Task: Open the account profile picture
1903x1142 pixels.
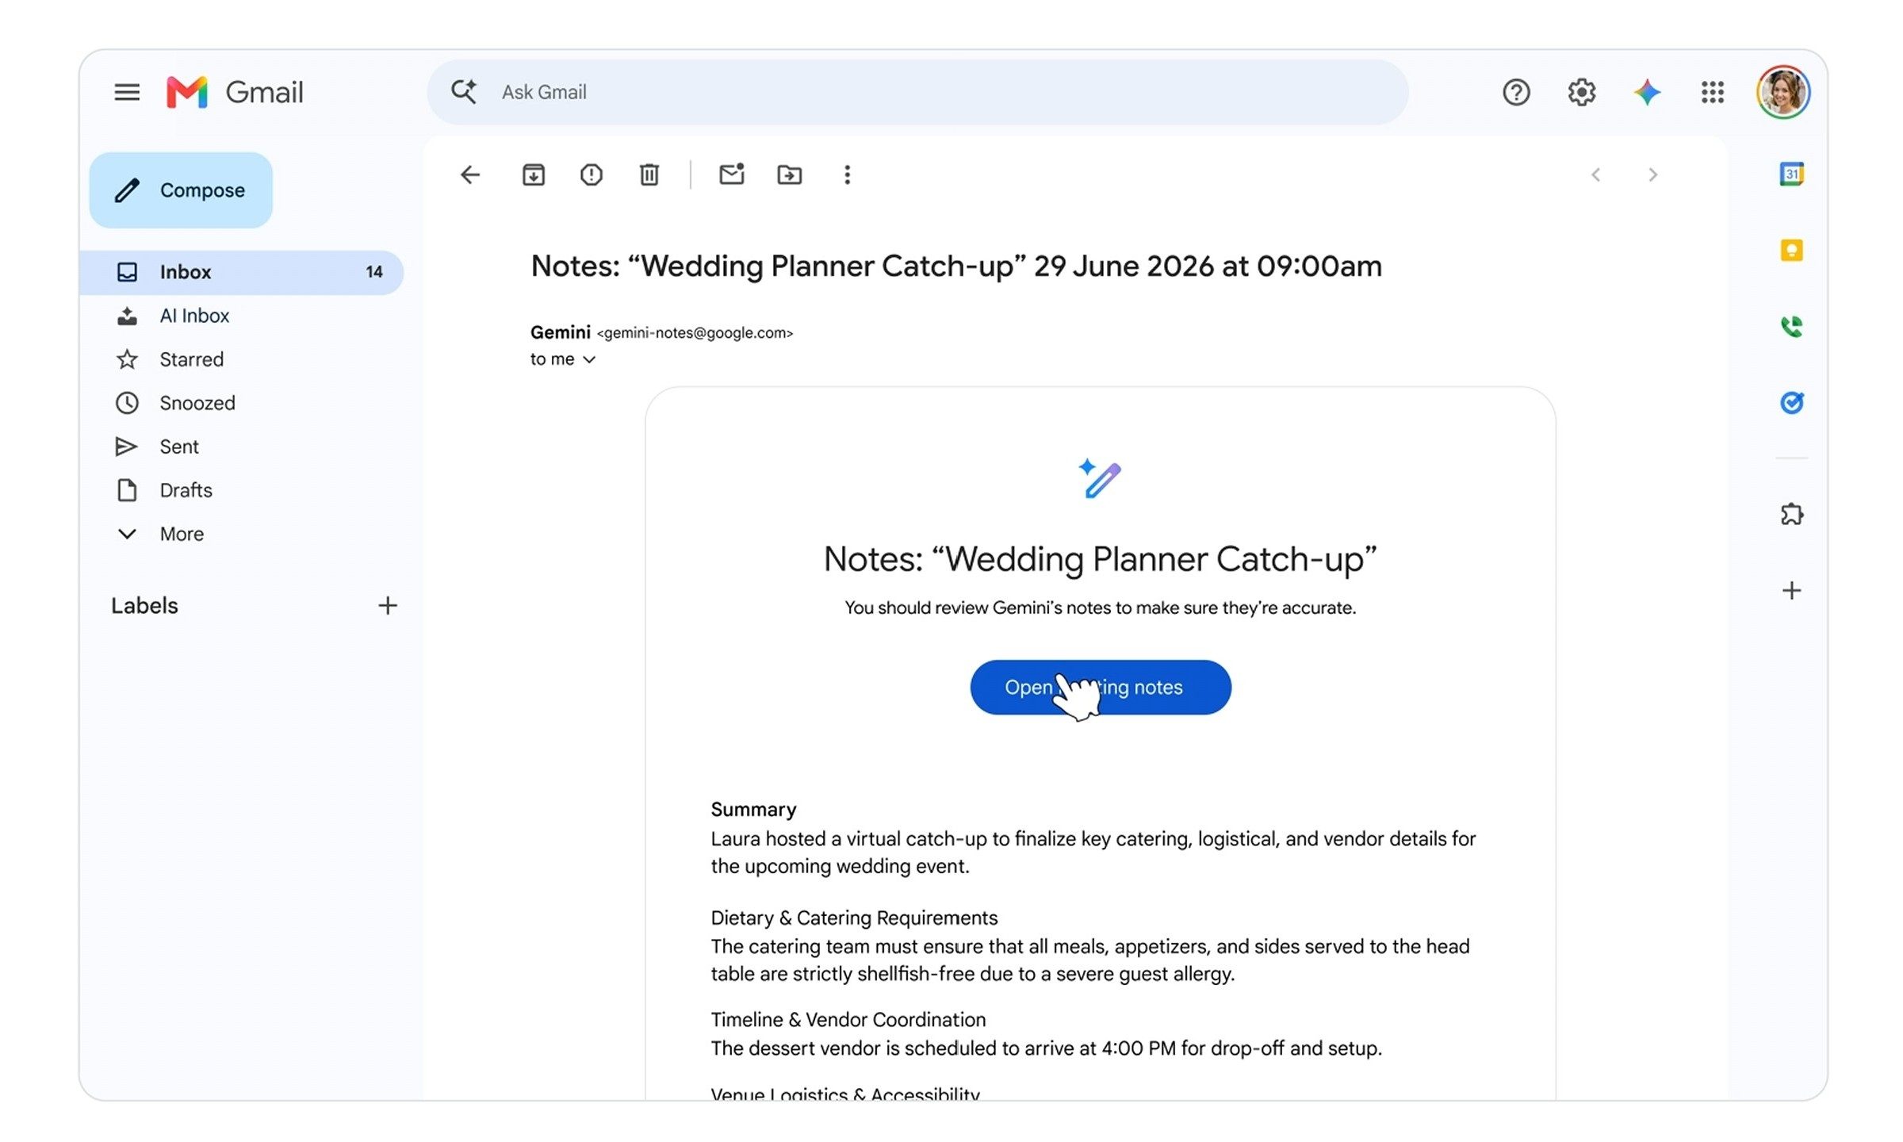Action: click(1782, 92)
